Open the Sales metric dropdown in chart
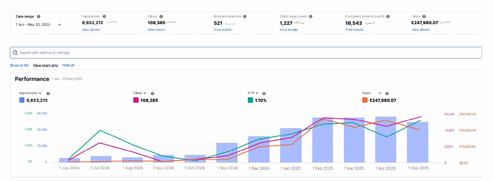Screen dimensions: 493x181 (372, 93)
